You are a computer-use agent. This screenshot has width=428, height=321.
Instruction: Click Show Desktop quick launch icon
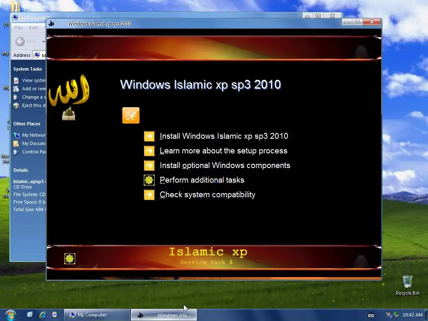point(30,315)
